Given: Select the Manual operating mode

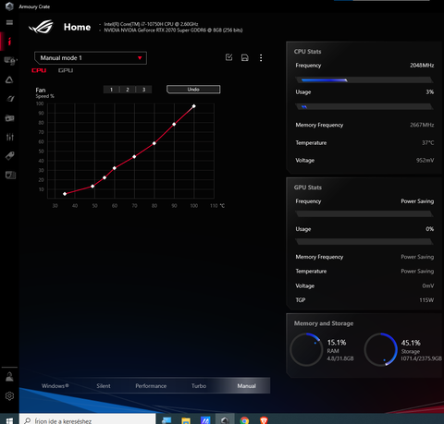Looking at the screenshot, I should pyautogui.click(x=247, y=386).
